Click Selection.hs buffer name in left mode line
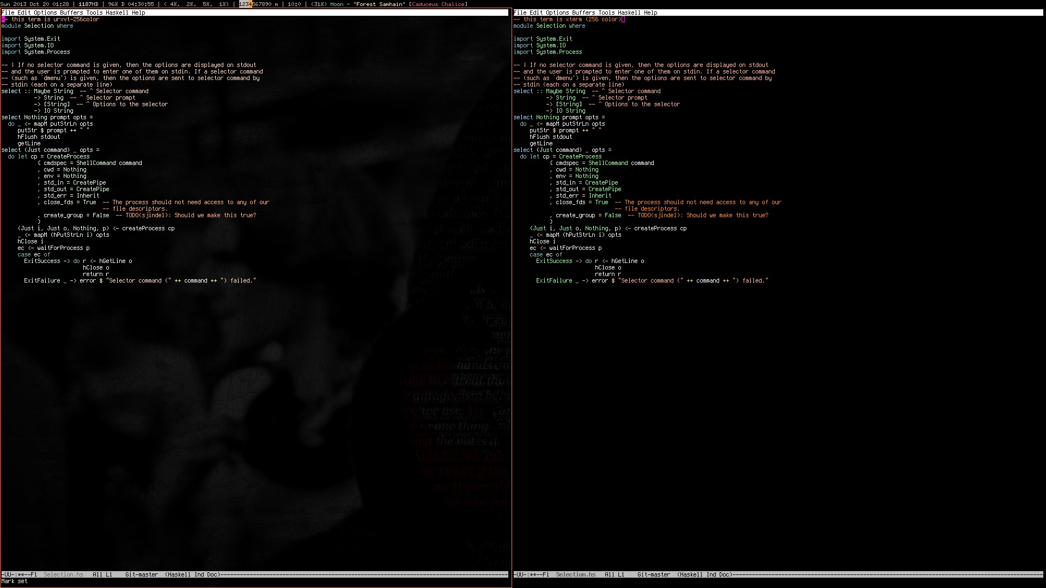Viewport: 1046px width, 588px height. click(x=63, y=574)
